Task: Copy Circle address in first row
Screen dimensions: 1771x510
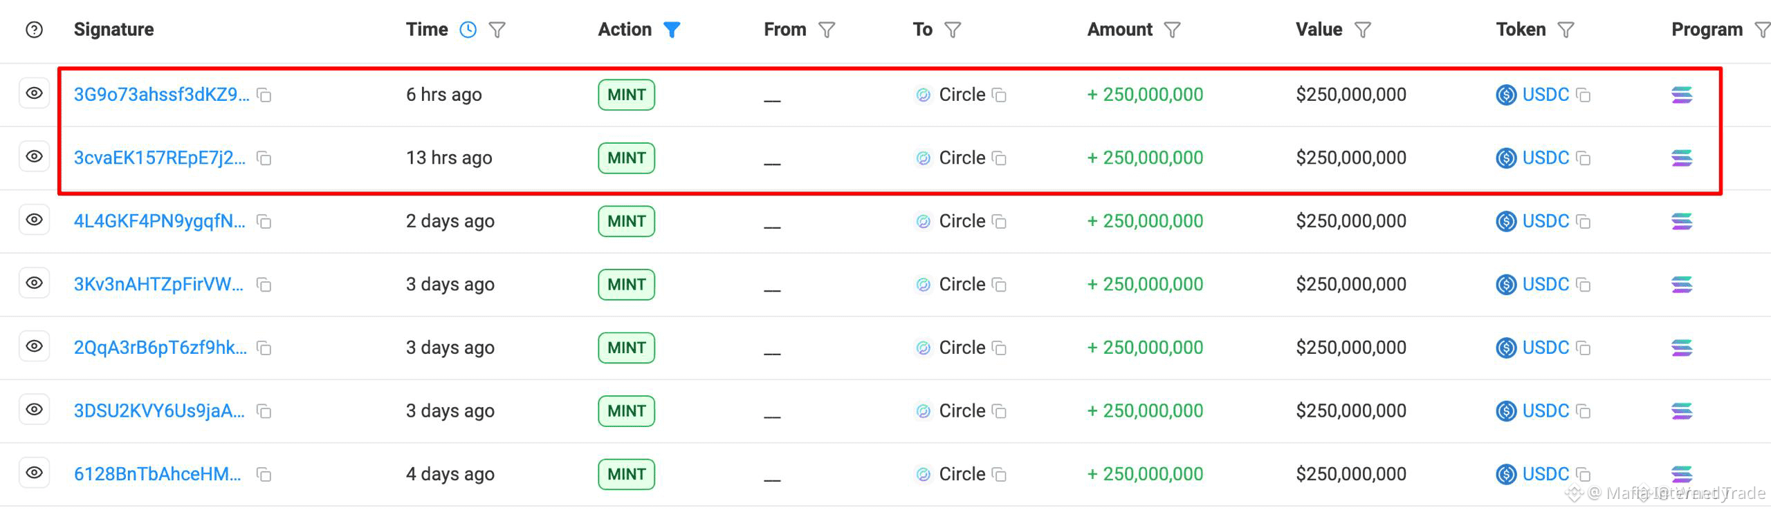Action: click(x=999, y=95)
